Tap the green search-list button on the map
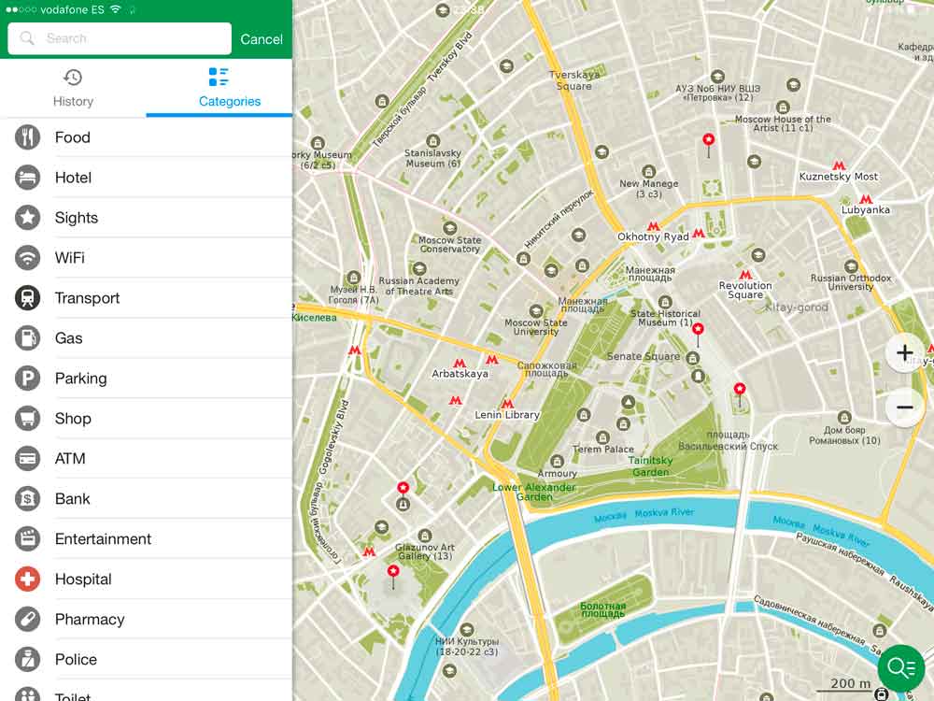934x701 pixels. 900,667
